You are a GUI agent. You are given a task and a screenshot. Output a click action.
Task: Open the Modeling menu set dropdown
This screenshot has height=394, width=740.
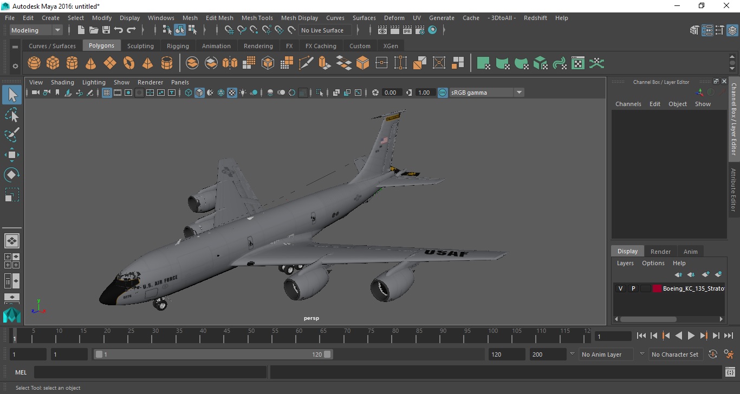36,30
